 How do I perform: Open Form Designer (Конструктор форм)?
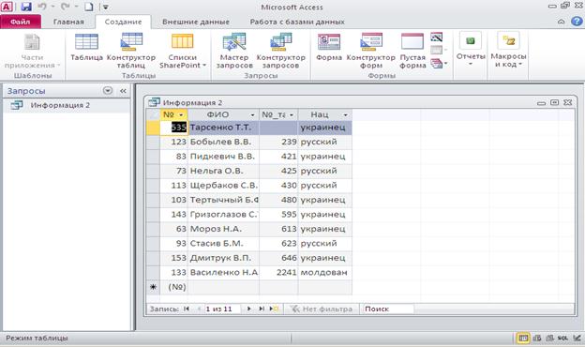click(x=371, y=51)
